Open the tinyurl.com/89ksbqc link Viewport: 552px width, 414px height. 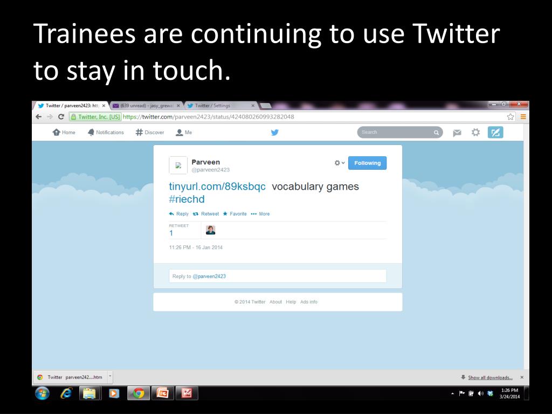click(x=217, y=186)
